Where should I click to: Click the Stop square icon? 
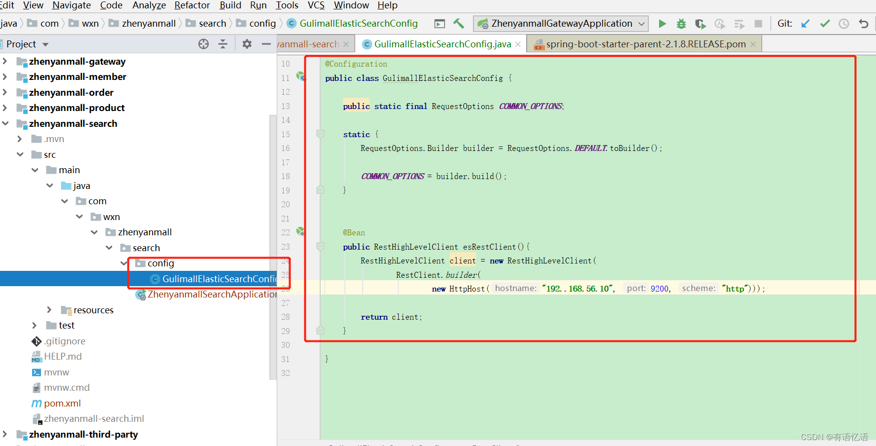click(x=758, y=24)
